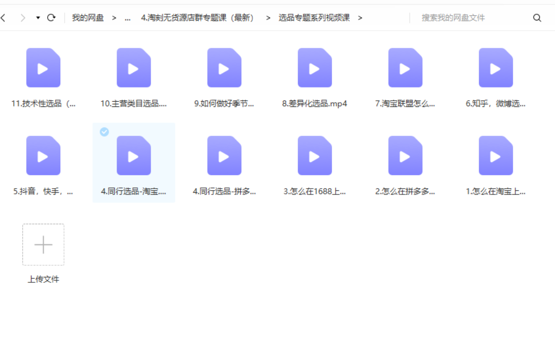The height and width of the screenshot is (360, 555).
Task: Select video icon for 11.技术性选品
Action: tap(43, 68)
